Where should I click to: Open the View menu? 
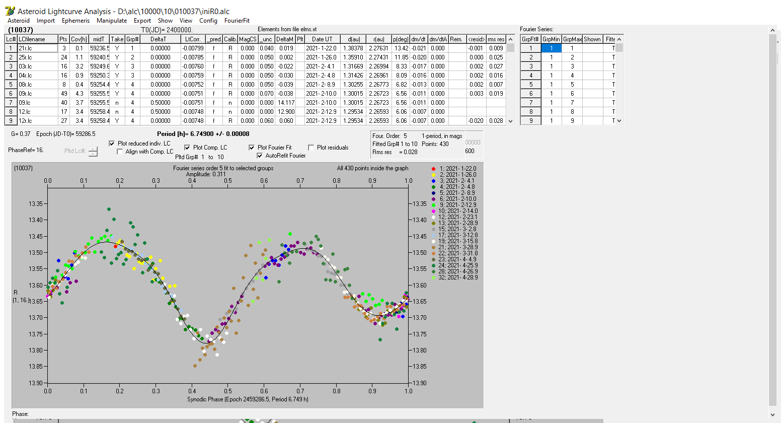[x=186, y=21]
